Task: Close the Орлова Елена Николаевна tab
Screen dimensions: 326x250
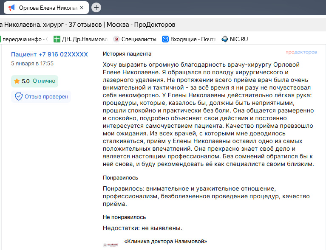Action: [81, 8]
